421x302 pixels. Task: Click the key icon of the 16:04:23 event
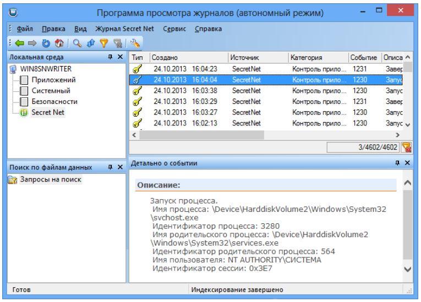[x=138, y=69]
